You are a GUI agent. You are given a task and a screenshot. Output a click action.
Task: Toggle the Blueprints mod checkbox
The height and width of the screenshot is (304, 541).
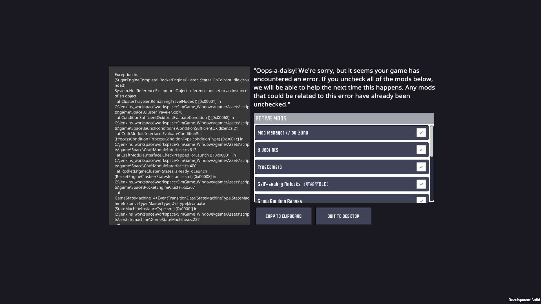point(421,150)
